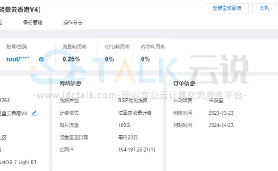Select the 0.25% traffic usage value
Viewport: 278px width, 171px height.
[x=71, y=59]
